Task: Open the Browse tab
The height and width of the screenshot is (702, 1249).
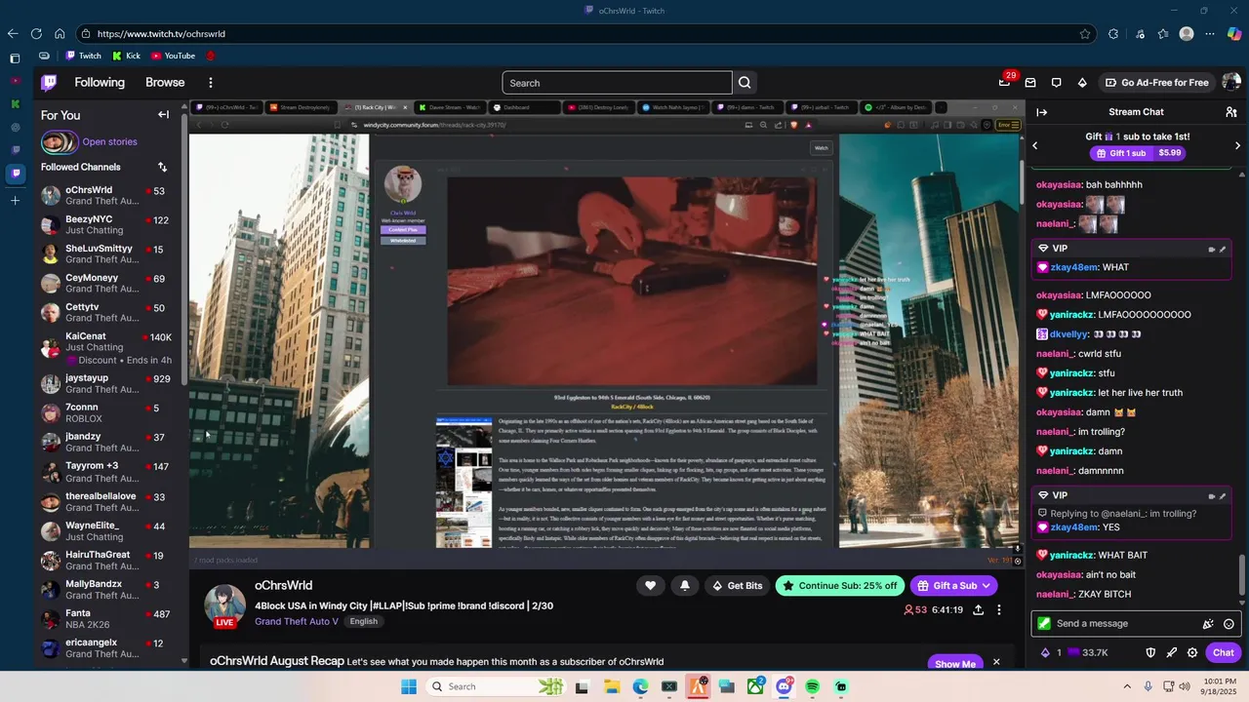Action: pos(165,83)
